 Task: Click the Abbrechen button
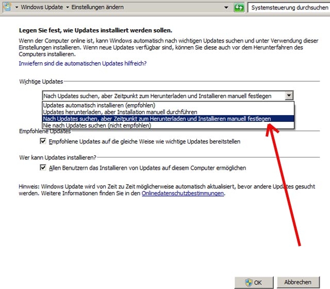tap(298, 282)
